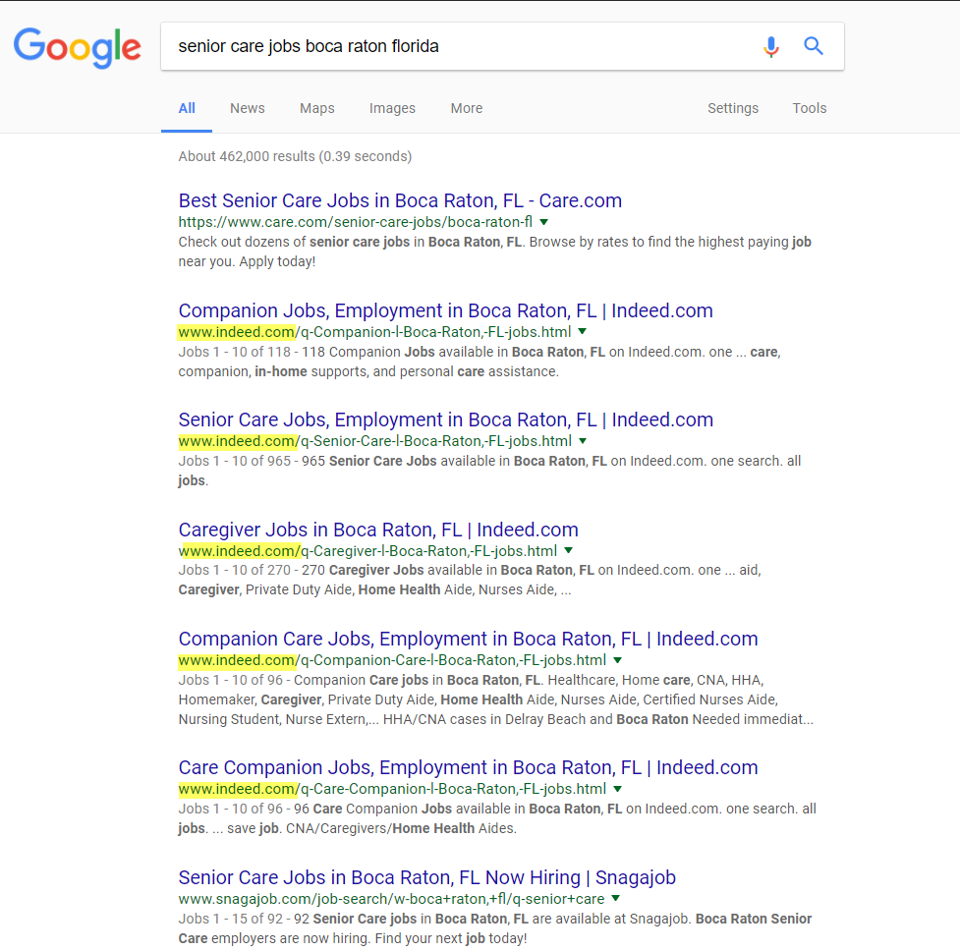The width and height of the screenshot is (960, 951).
Task: Start voice search with microphone icon
Action: coord(770,46)
